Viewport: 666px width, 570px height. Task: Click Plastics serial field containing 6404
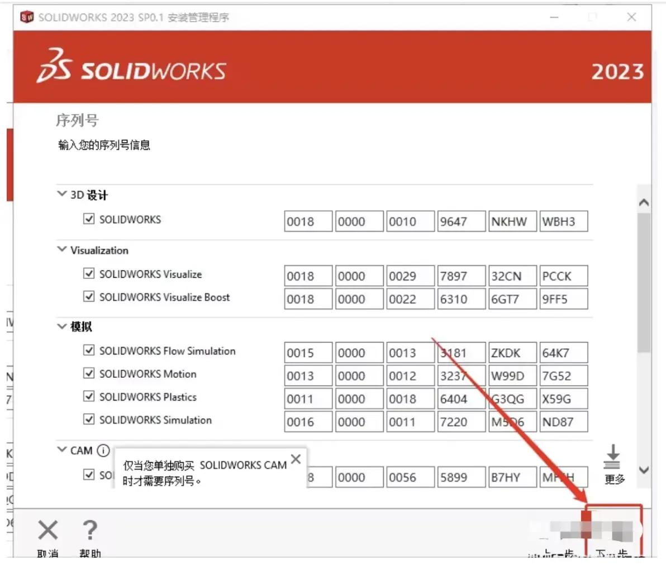(462, 399)
